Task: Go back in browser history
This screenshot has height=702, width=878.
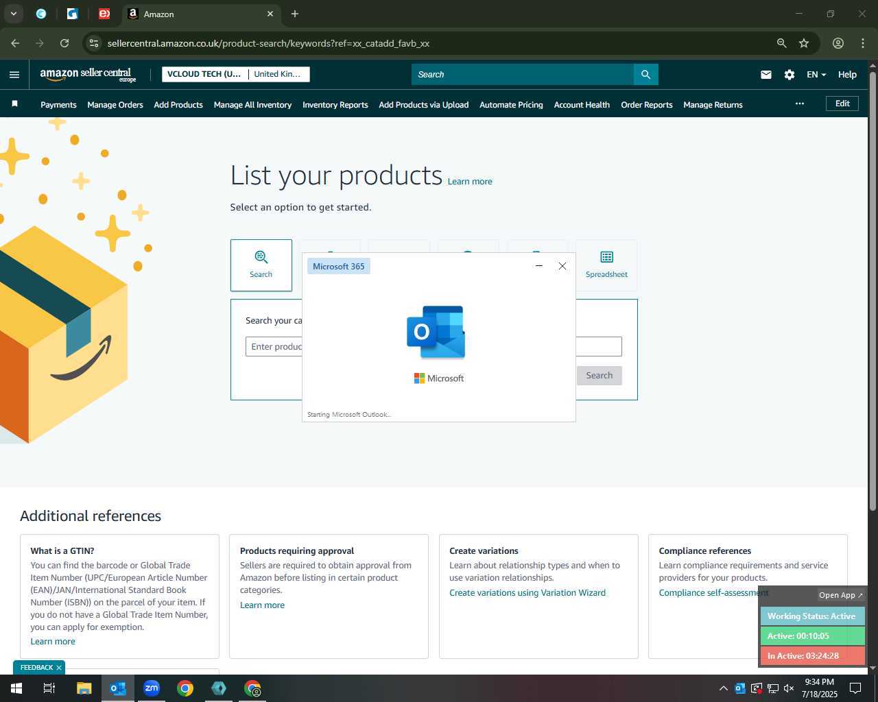Action: click(x=15, y=43)
